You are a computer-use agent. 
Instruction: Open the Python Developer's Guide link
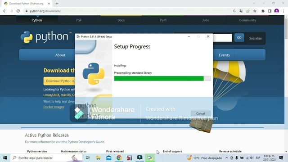click(86, 142)
